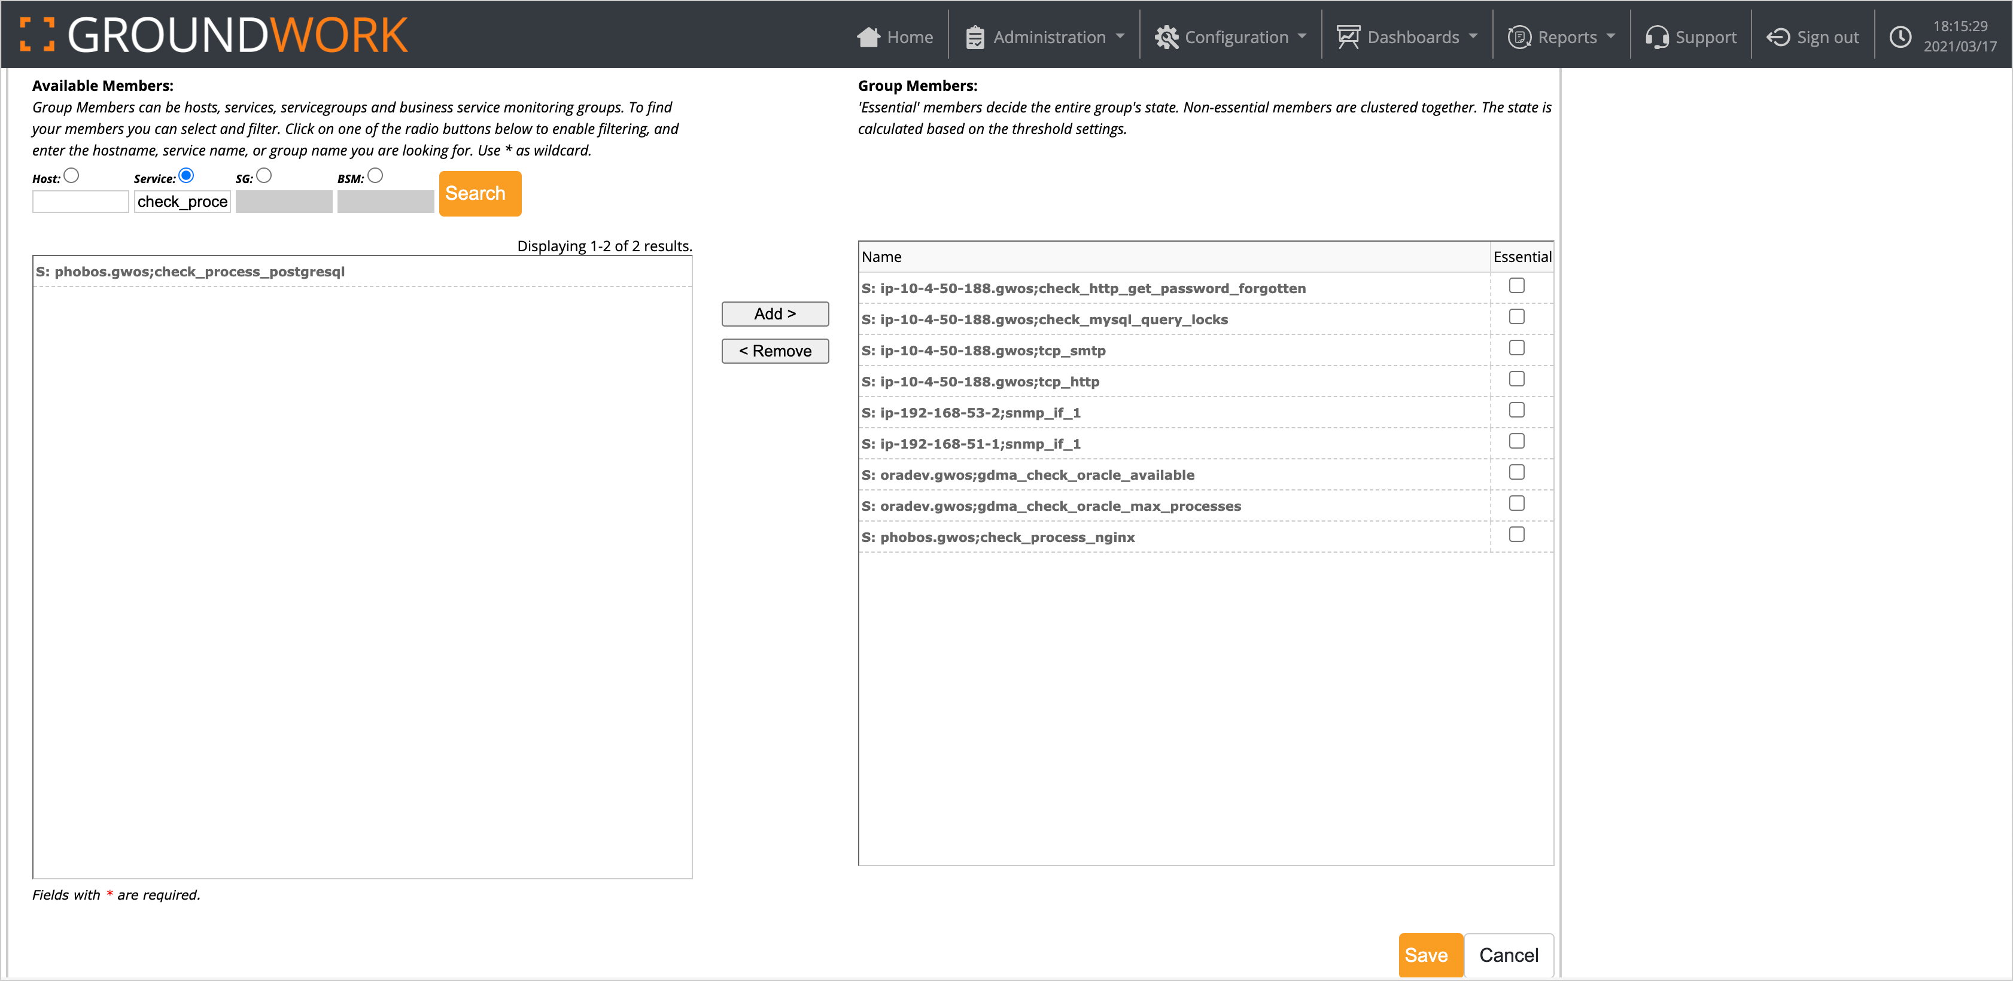The image size is (2013, 981).
Task: Click the orange Save button
Action: pyautogui.click(x=1430, y=955)
